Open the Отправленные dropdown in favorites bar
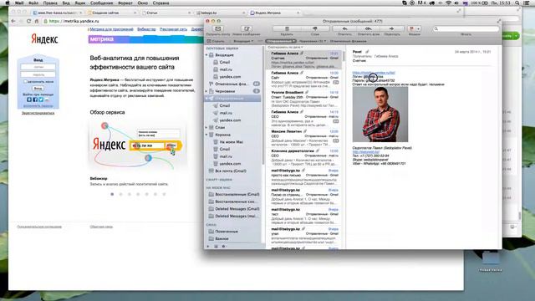Screen dimensions: 535x301 tap(281, 41)
